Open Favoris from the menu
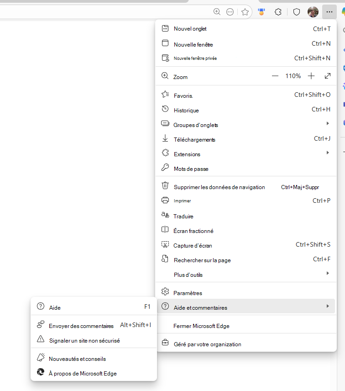 click(x=246, y=95)
